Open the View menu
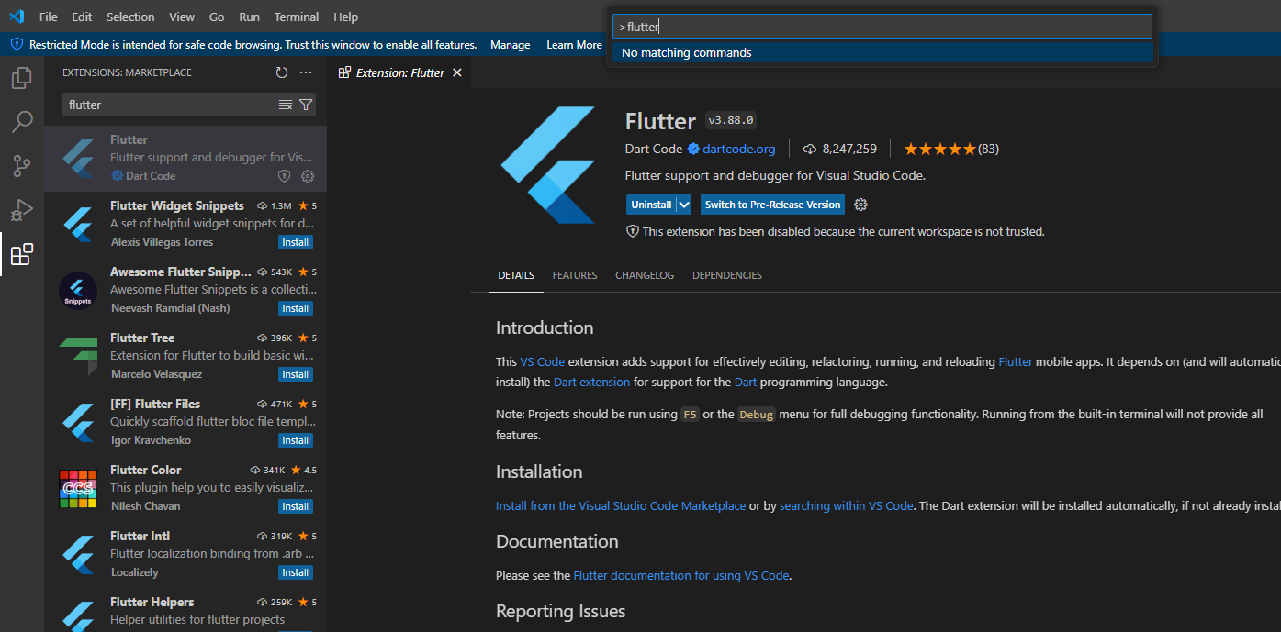1281x632 pixels. pyautogui.click(x=182, y=17)
